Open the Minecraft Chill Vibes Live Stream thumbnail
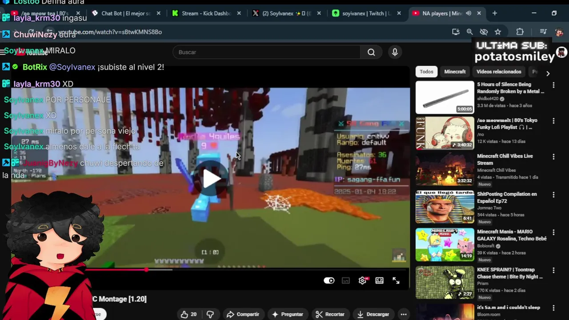 click(445, 169)
